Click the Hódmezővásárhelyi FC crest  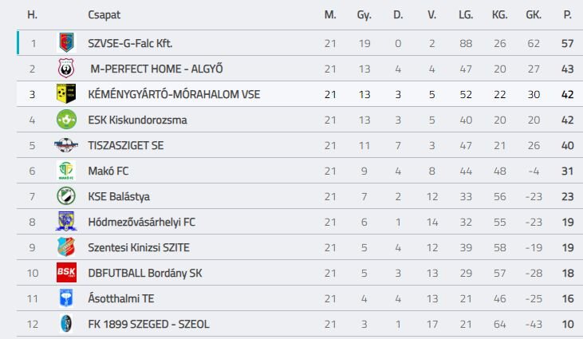coord(66,222)
